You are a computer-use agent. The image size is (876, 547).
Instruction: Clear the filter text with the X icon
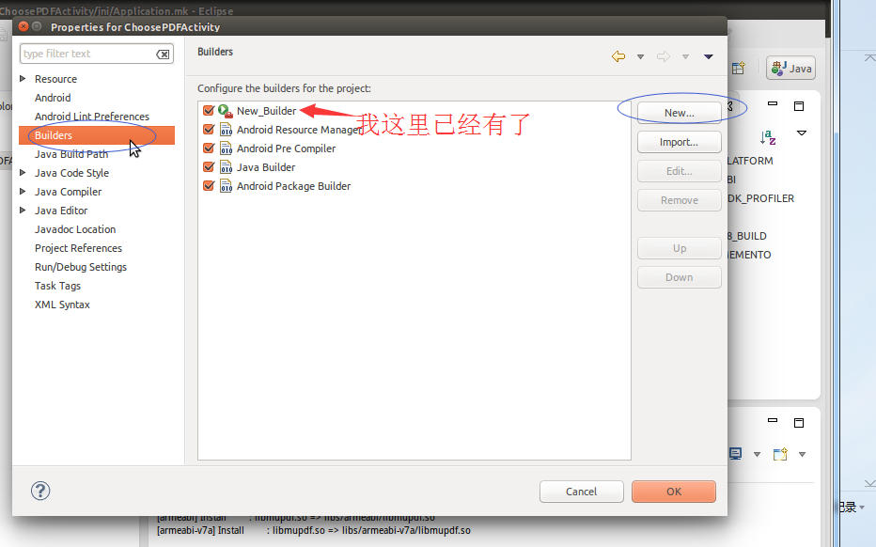pyautogui.click(x=163, y=55)
